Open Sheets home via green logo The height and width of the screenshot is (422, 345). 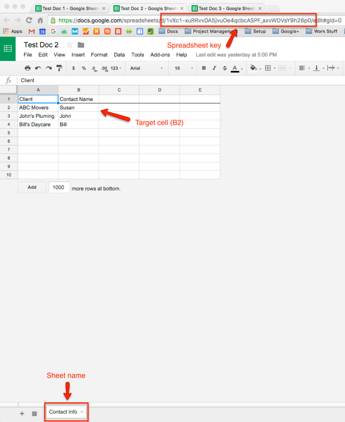pyautogui.click(x=8, y=49)
